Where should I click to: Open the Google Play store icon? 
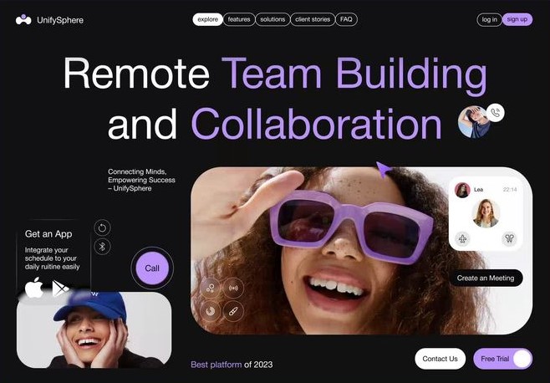pyautogui.click(x=60, y=289)
